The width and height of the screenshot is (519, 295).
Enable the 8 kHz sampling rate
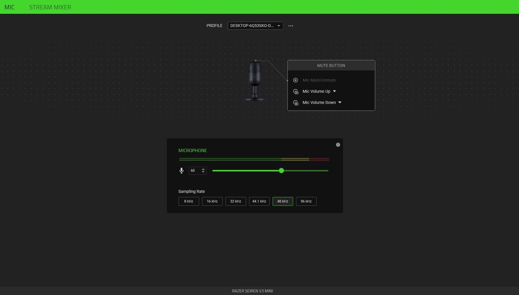[189, 201]
